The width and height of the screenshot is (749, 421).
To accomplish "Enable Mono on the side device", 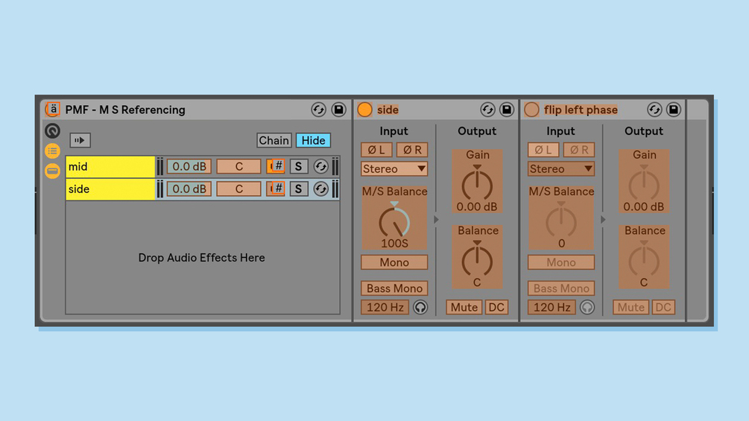I will coord(394,262).
